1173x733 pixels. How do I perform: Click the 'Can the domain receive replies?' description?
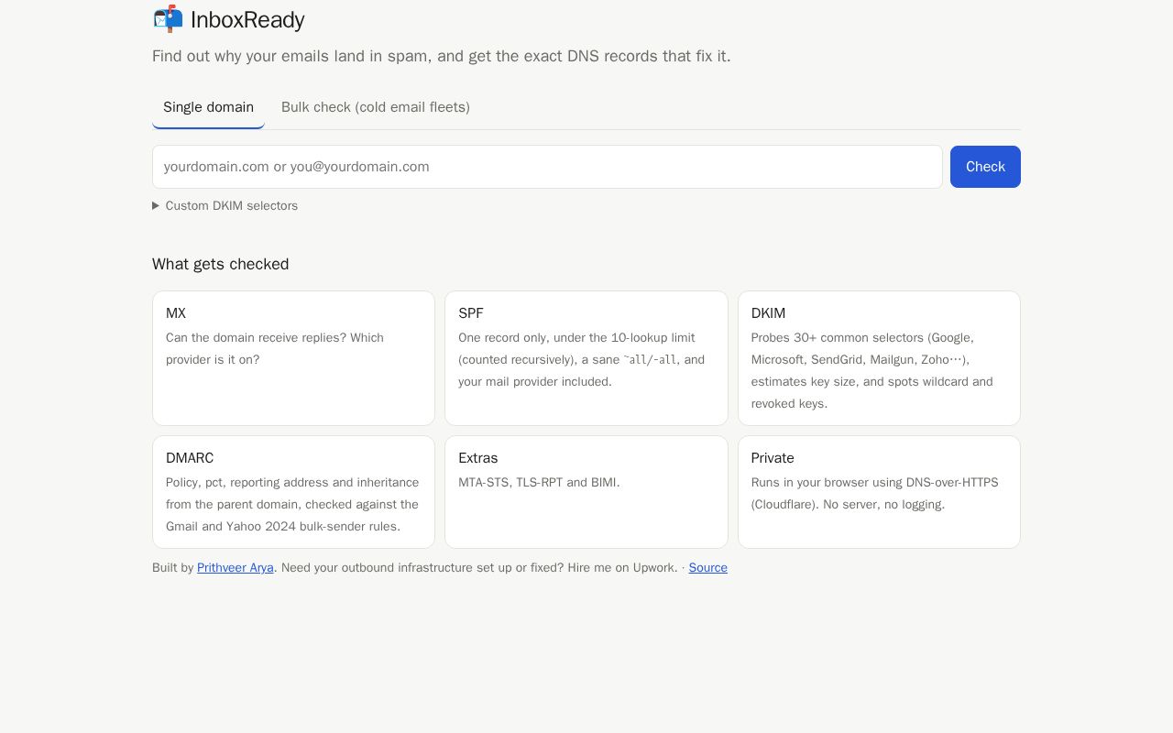(x=275, y=349)
